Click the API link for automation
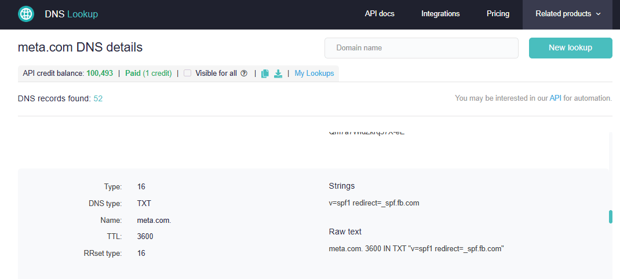620x279 pixels. (x=555, y=98)
